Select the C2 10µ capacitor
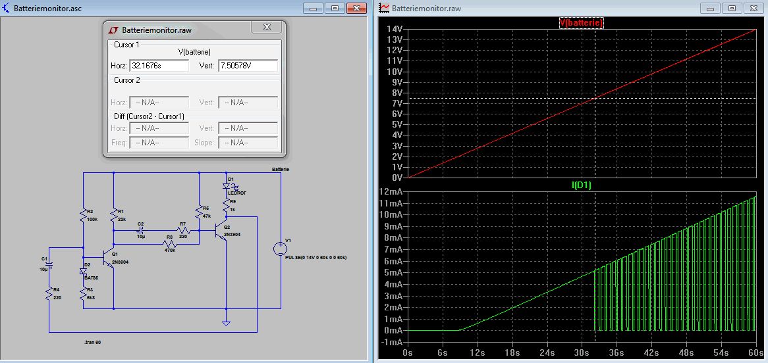Screen dimensions: 768x363 click(x=141, y=231)
